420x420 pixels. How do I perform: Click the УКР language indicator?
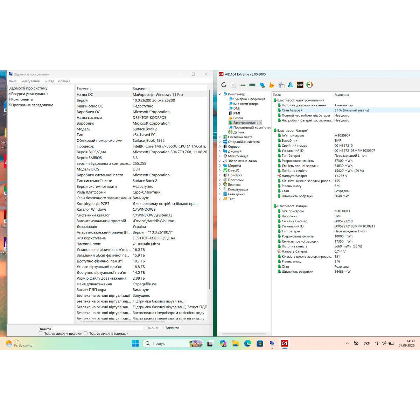(x=366, y=343)
